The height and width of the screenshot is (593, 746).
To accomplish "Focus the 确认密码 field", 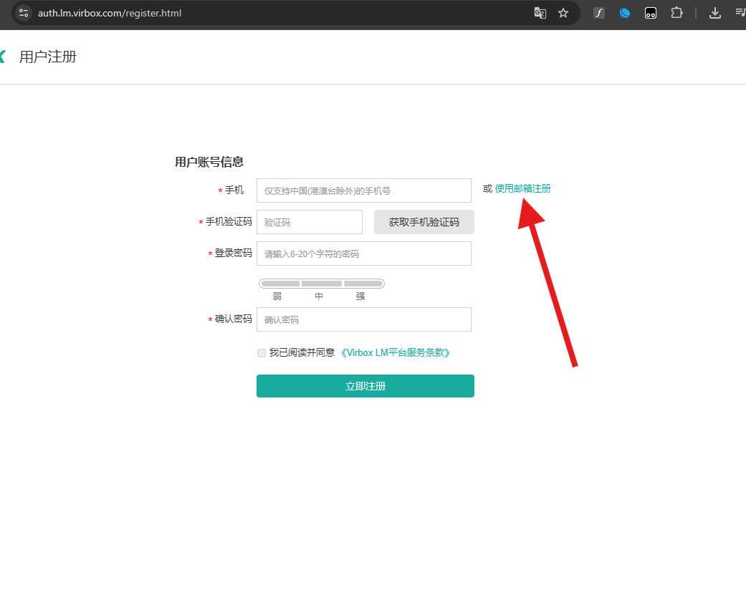I will (x=364, y=319).
